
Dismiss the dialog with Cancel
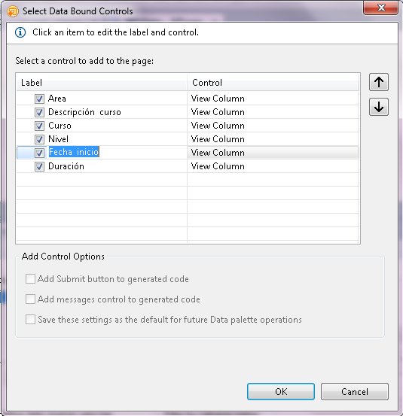(355, 392)
